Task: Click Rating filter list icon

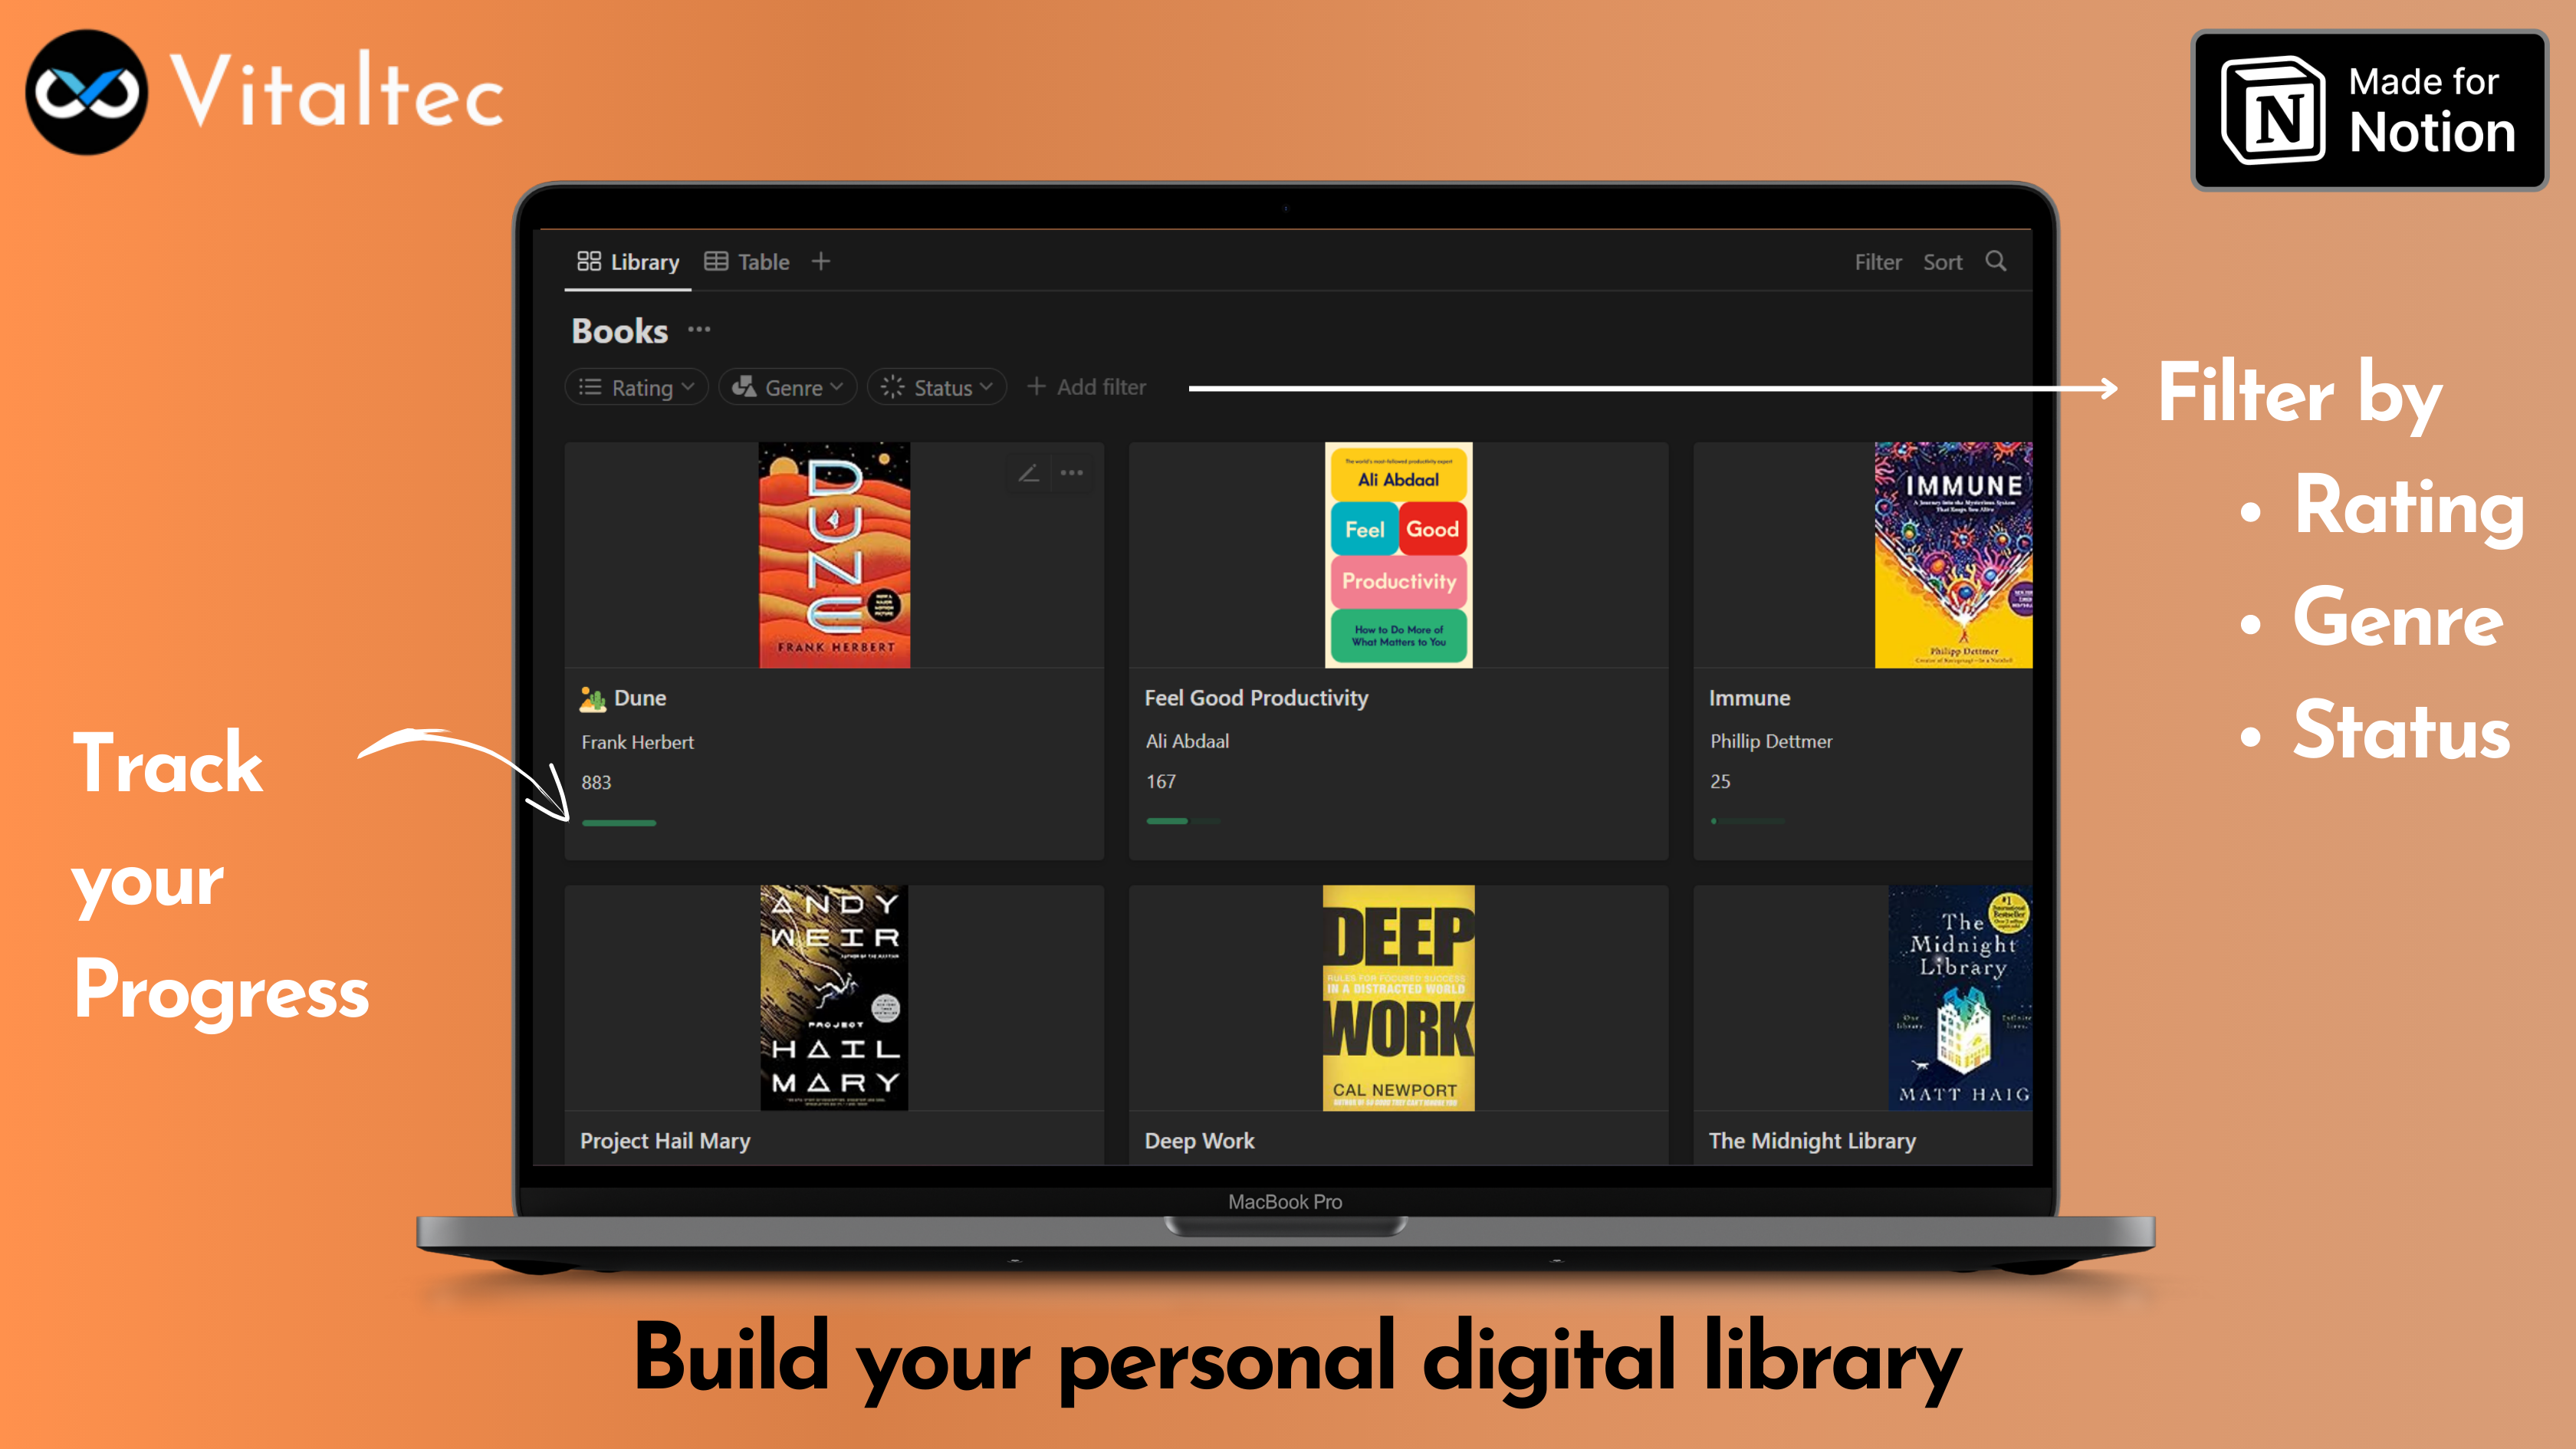Action: 590,387
